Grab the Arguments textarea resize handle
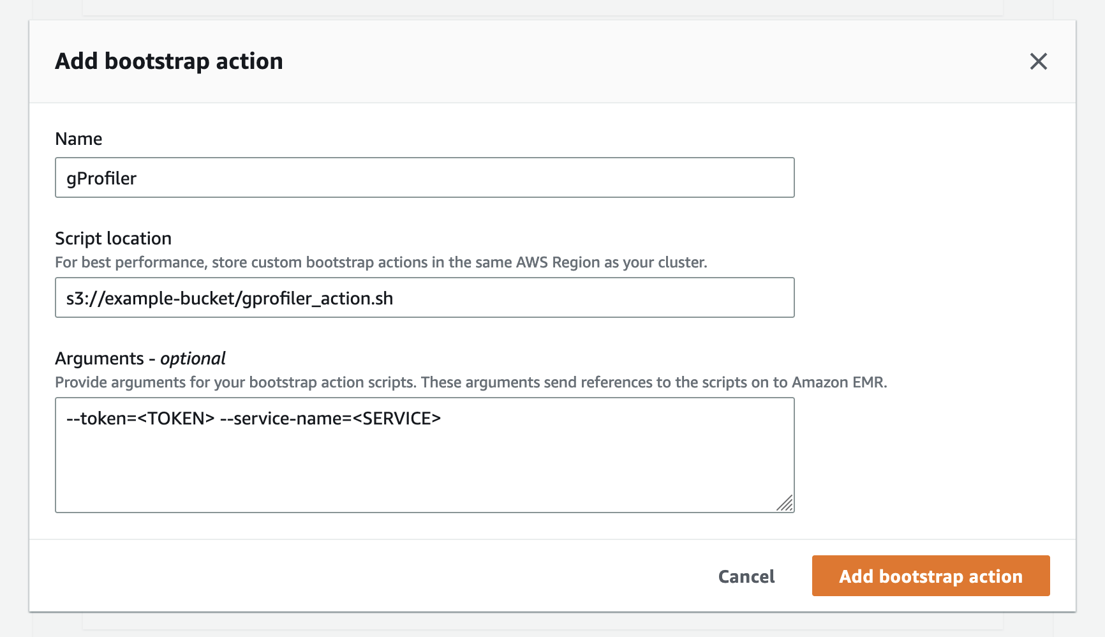The width and height of the screenshot is (1105, 637). (785, 504)
